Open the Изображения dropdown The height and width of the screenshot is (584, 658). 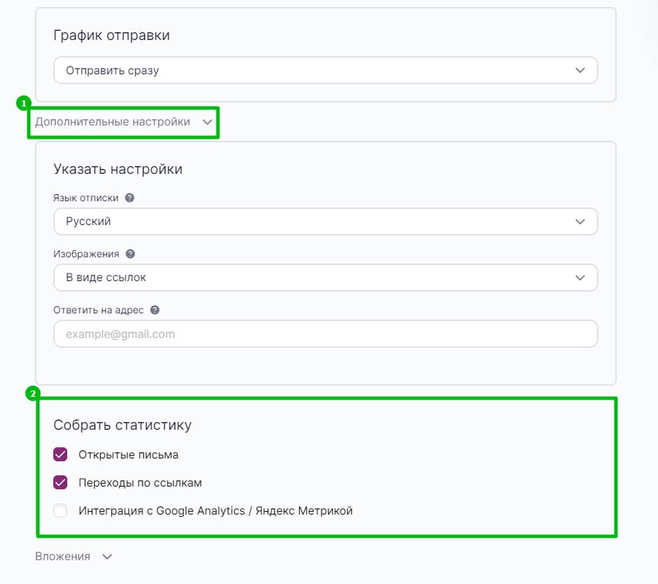coord(326,278)
